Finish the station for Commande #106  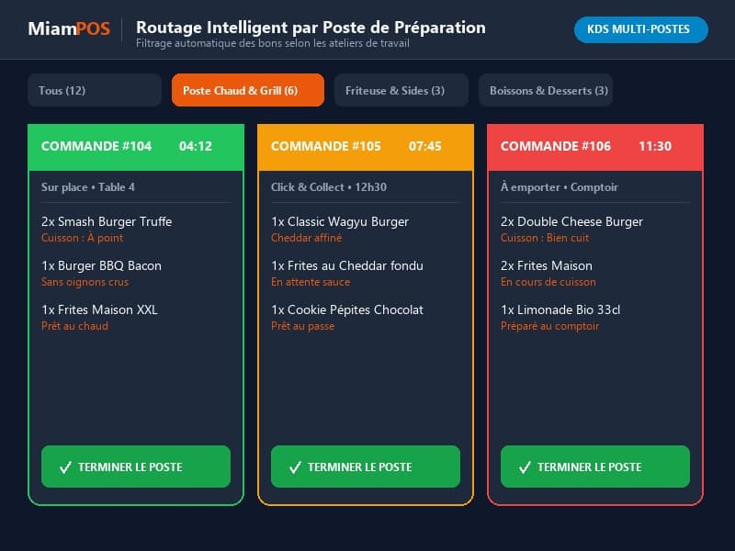(x=595, y=467)
